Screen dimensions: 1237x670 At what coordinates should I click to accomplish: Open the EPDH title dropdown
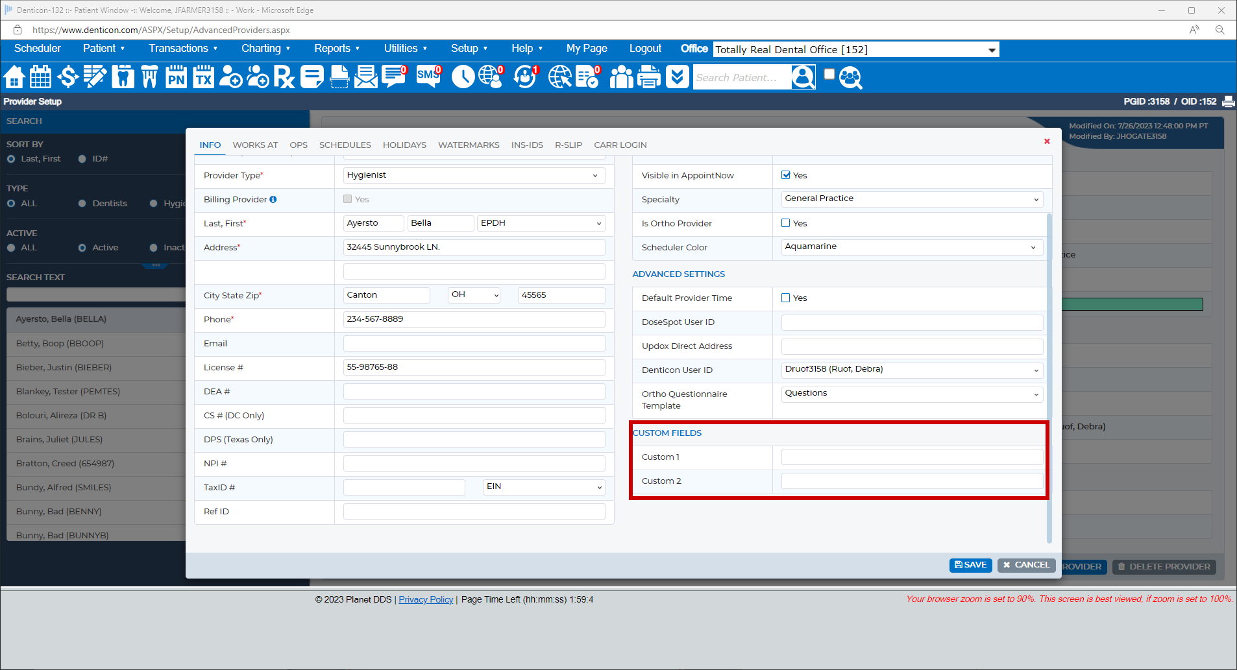coord(541,223)
